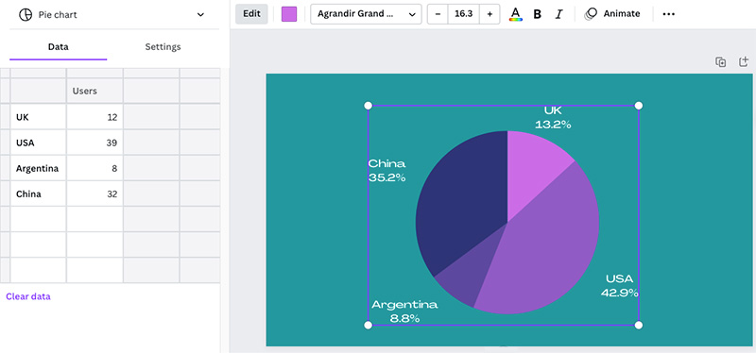This screenshot has width=756, height=353.
Task: Open the Animate panel
Action: click(x=612, y=14)
